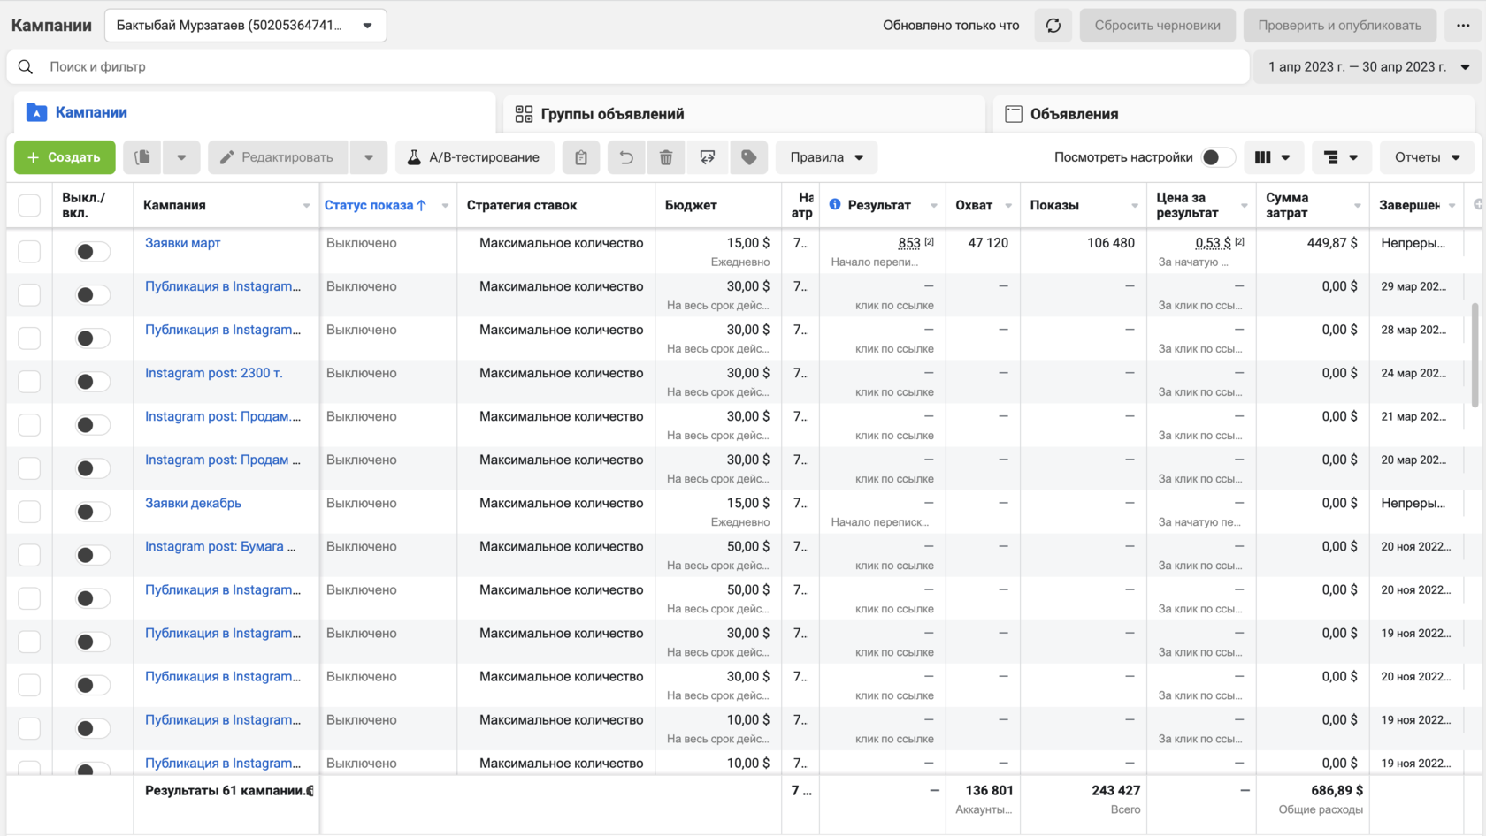
Task: Click the add column plus icon
Action: coord(1477,204)
